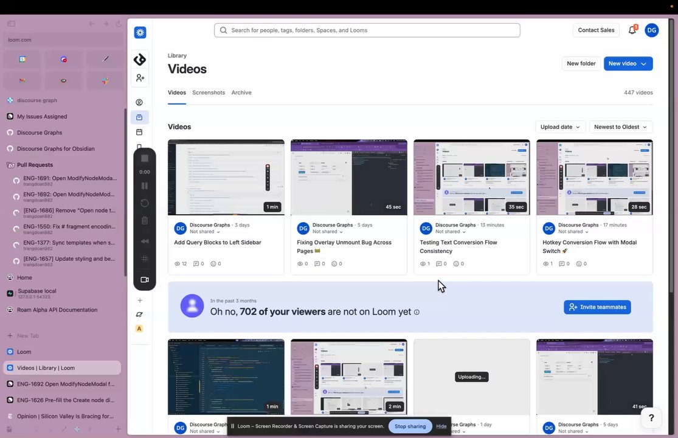
Task: Toggle the camera icon on recorder panel
Action: [145, 280]
